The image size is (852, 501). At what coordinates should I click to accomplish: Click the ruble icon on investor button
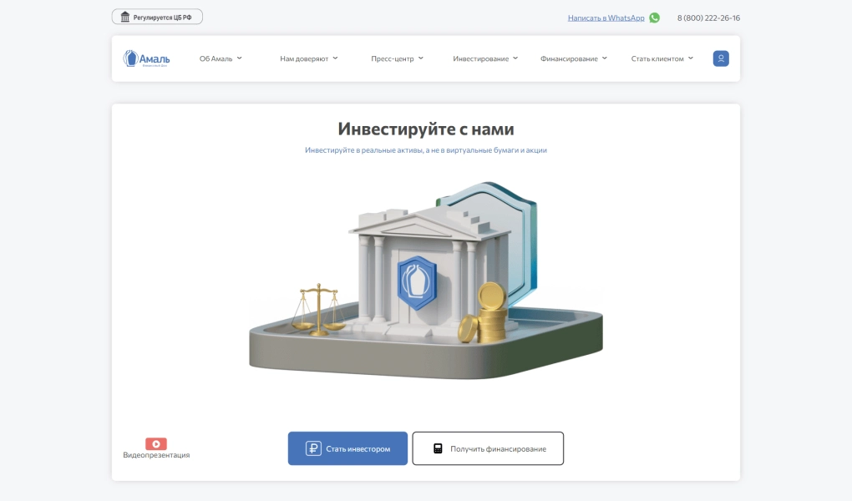pos(313,448)
